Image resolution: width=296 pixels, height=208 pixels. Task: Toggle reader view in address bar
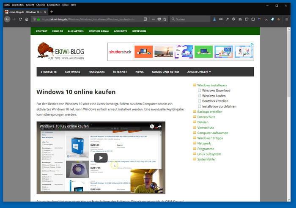[145, 19]
